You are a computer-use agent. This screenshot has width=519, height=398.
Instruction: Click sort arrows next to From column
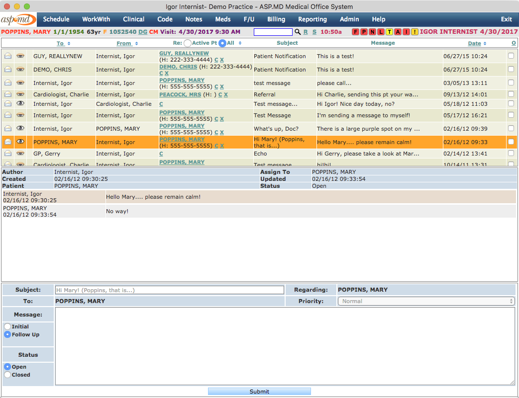point(136,43)
